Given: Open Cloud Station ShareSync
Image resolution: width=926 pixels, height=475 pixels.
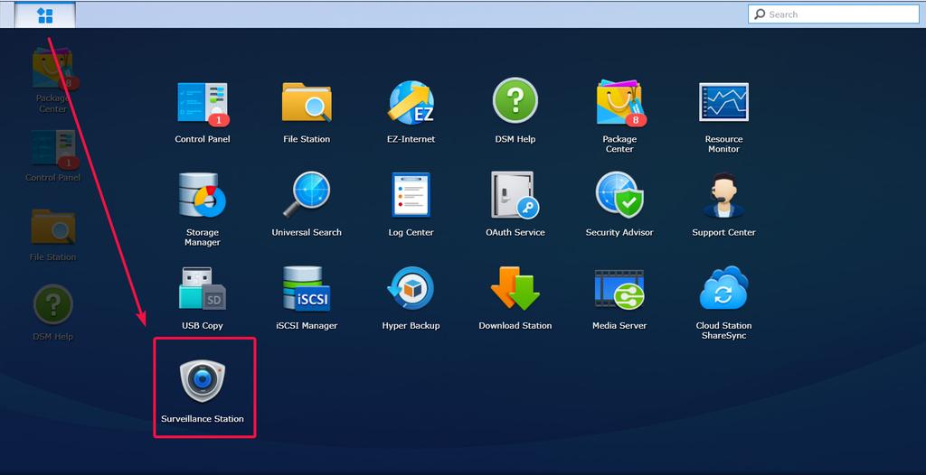Looking at the screenshot, I should coord(723,288).
